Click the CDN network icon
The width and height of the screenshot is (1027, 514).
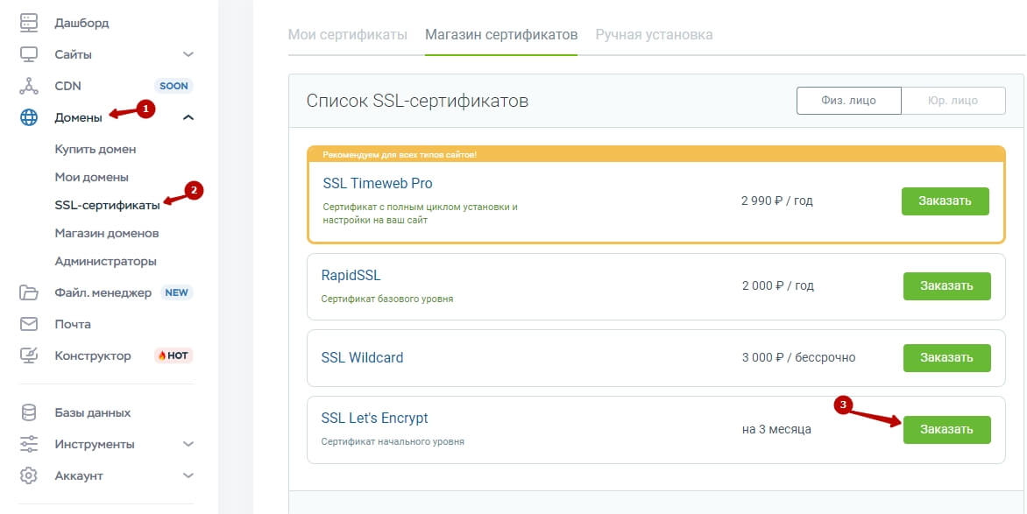tap(29, 86)
